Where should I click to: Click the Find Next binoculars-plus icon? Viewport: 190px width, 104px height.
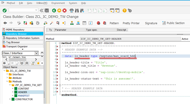coord(82,11)
